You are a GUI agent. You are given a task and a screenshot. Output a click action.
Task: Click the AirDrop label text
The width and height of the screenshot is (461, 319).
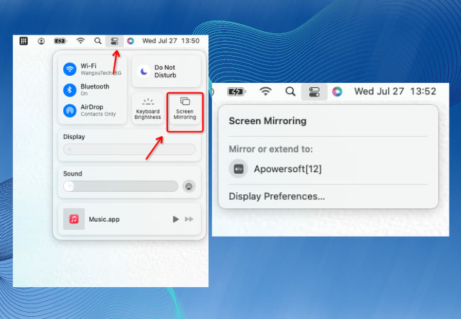(91, 107)
